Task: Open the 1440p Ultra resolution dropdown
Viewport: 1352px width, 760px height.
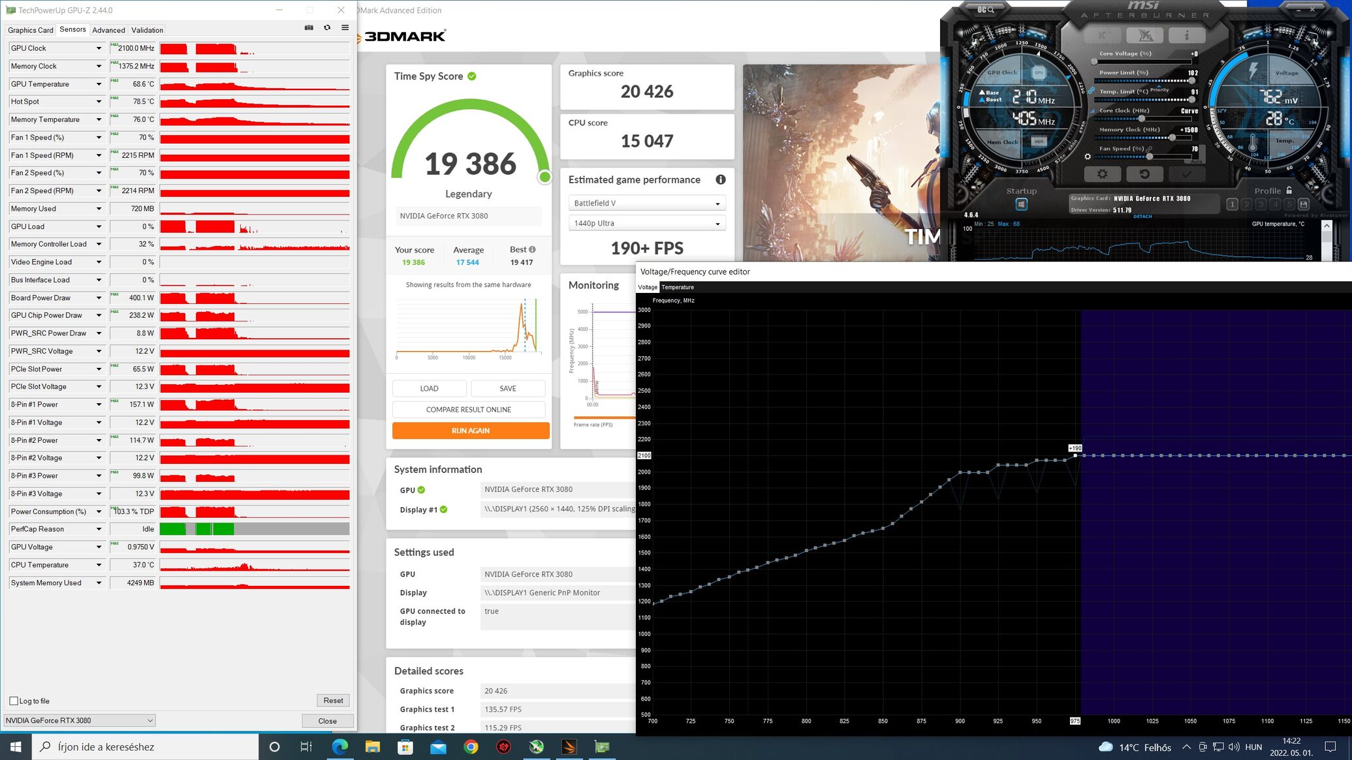Action: (x=646, y=223)
